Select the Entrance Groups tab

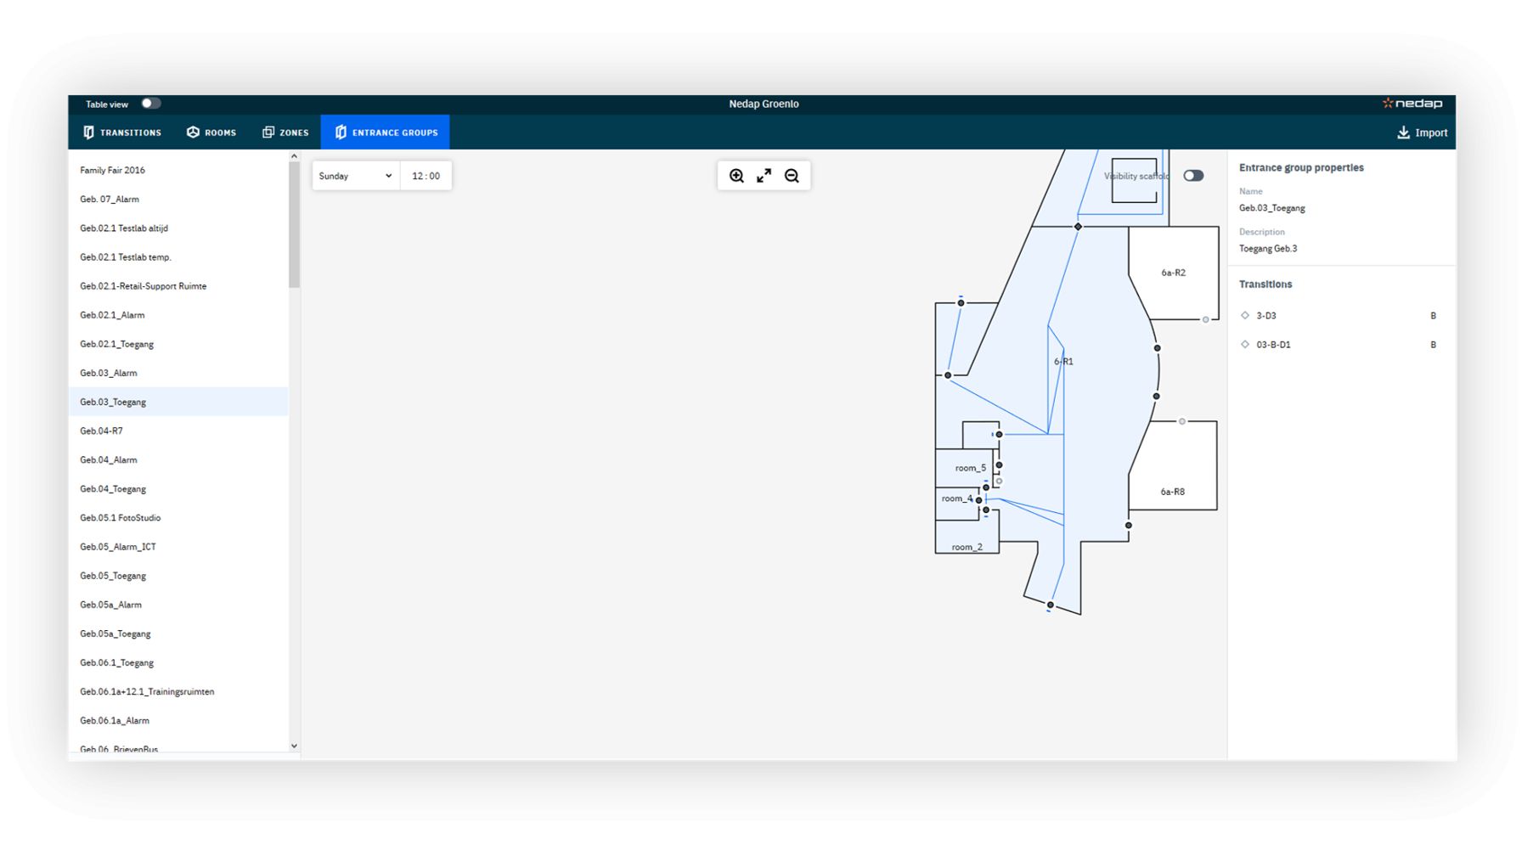pyautogui.click(x=386, y=132)
